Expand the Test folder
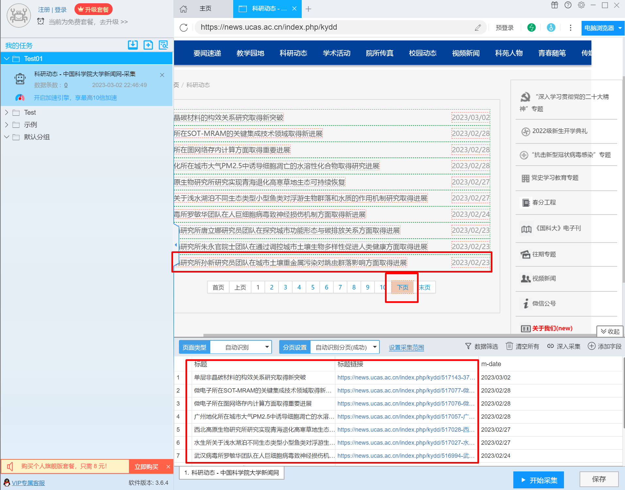Image resolution: width=625 pixels, height=490 pixels. click(x=7, y=112)
